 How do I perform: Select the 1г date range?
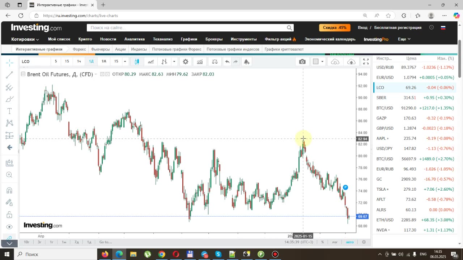52,242
